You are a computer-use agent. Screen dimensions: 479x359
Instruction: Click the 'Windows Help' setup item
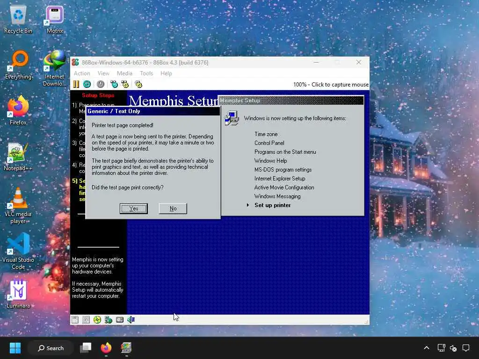[271, 161]
